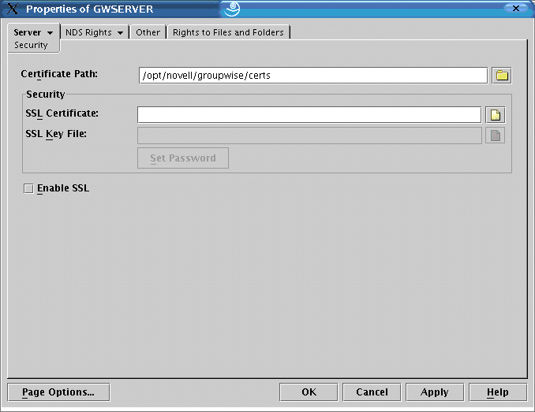Close the Properties of GWSERVER window
This screenshot has height=412, width=535.
(x=515, y=9)
